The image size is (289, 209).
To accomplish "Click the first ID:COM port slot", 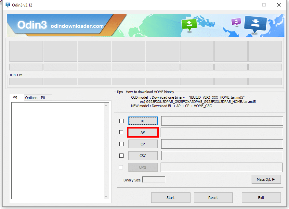I will [26, 81].
